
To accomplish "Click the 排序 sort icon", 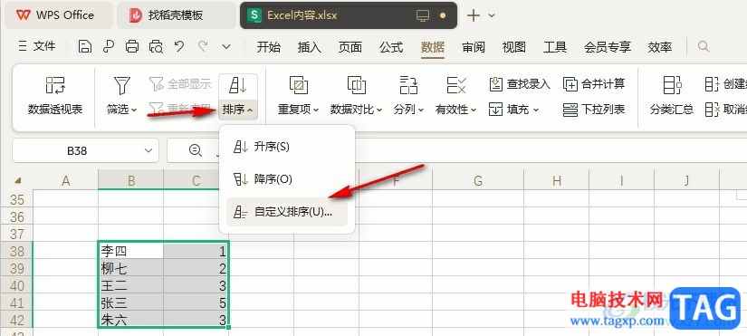I will tap(238, 86).
